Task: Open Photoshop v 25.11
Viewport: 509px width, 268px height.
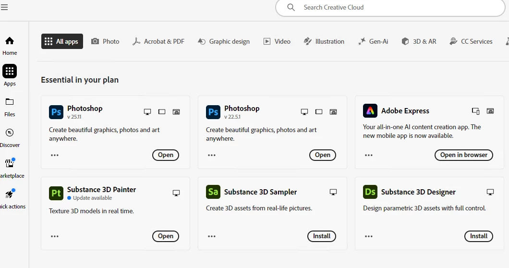Action: (x=166, y=155)
